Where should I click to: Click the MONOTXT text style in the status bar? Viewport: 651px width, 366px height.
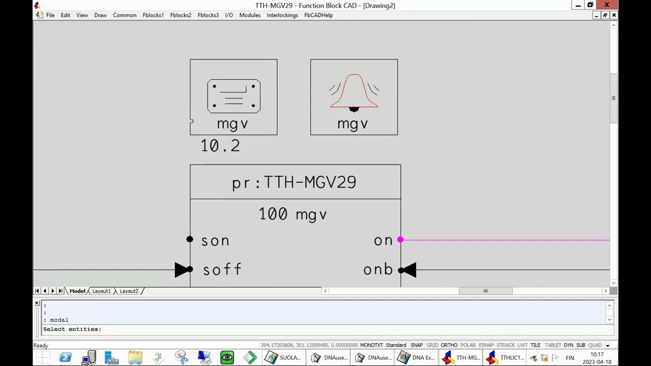371,345
